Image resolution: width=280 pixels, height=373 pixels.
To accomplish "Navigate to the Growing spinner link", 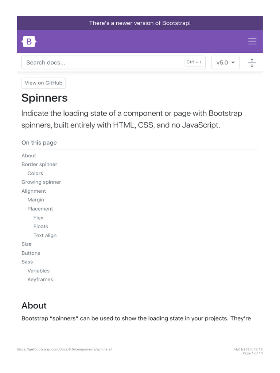I will click(41, 182).
